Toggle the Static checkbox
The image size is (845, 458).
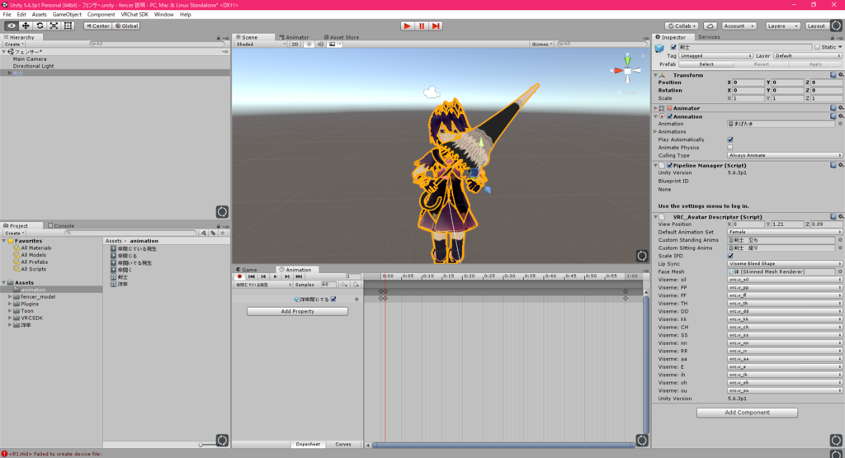(817, 47)
